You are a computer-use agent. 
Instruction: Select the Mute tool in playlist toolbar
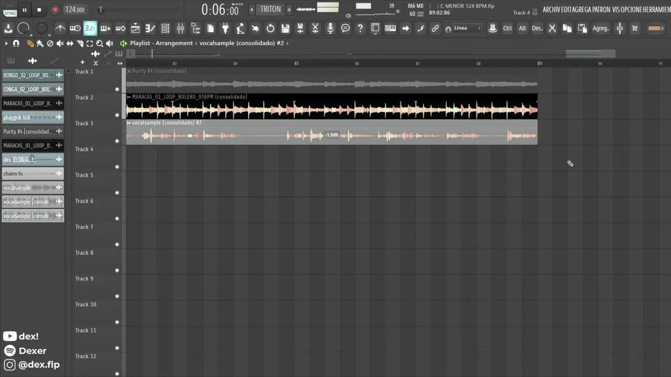60,43
